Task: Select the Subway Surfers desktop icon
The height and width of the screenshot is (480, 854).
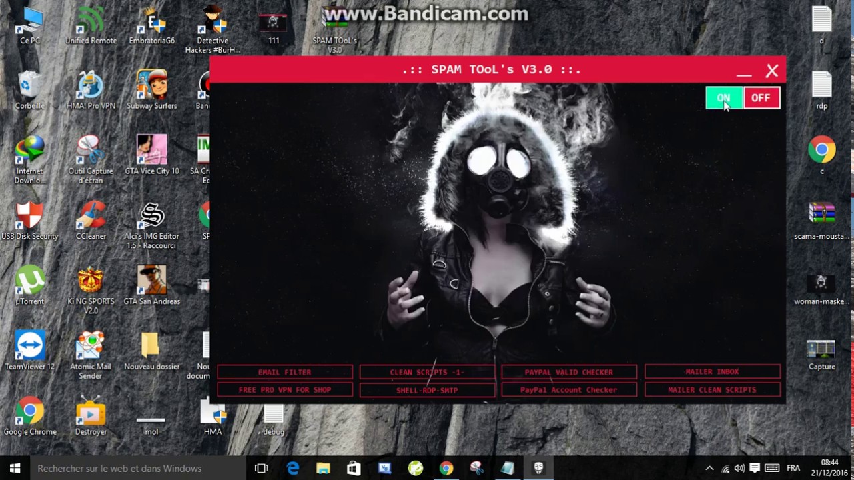Action: pyautogui.click(x=152, y=91)
